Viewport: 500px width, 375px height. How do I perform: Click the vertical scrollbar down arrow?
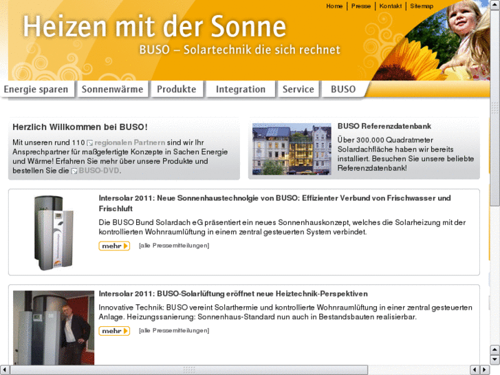point(494,360)
